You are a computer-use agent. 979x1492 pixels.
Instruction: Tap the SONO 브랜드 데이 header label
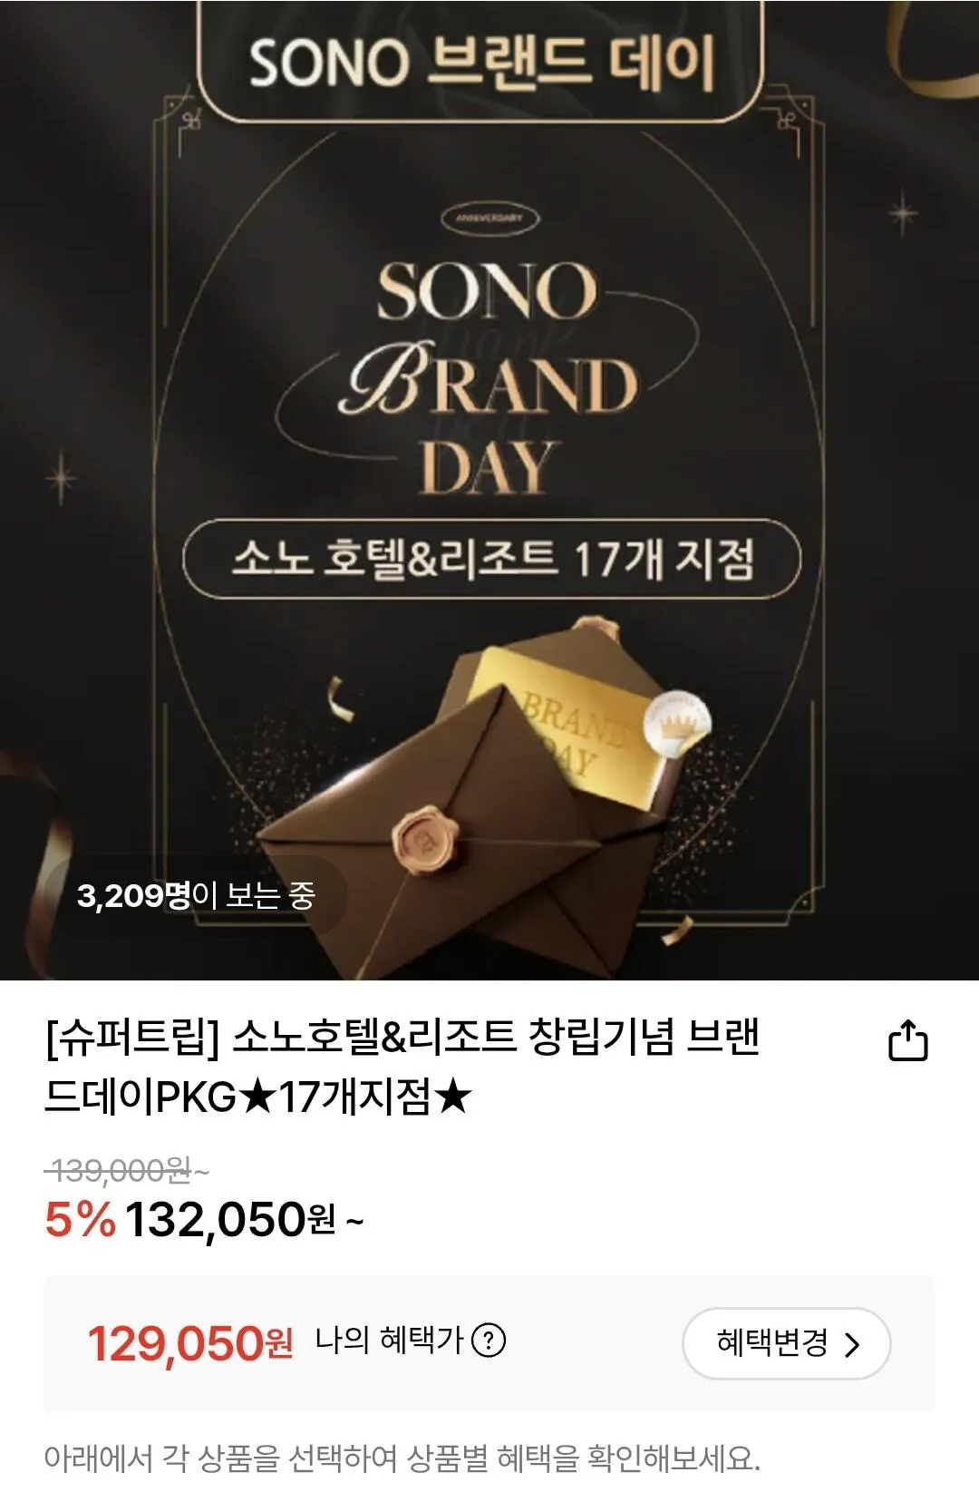click(x=481, y=63)
